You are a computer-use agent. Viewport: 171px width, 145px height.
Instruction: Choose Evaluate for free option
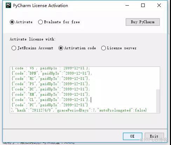pyautogui.click(x=40, y=22)
